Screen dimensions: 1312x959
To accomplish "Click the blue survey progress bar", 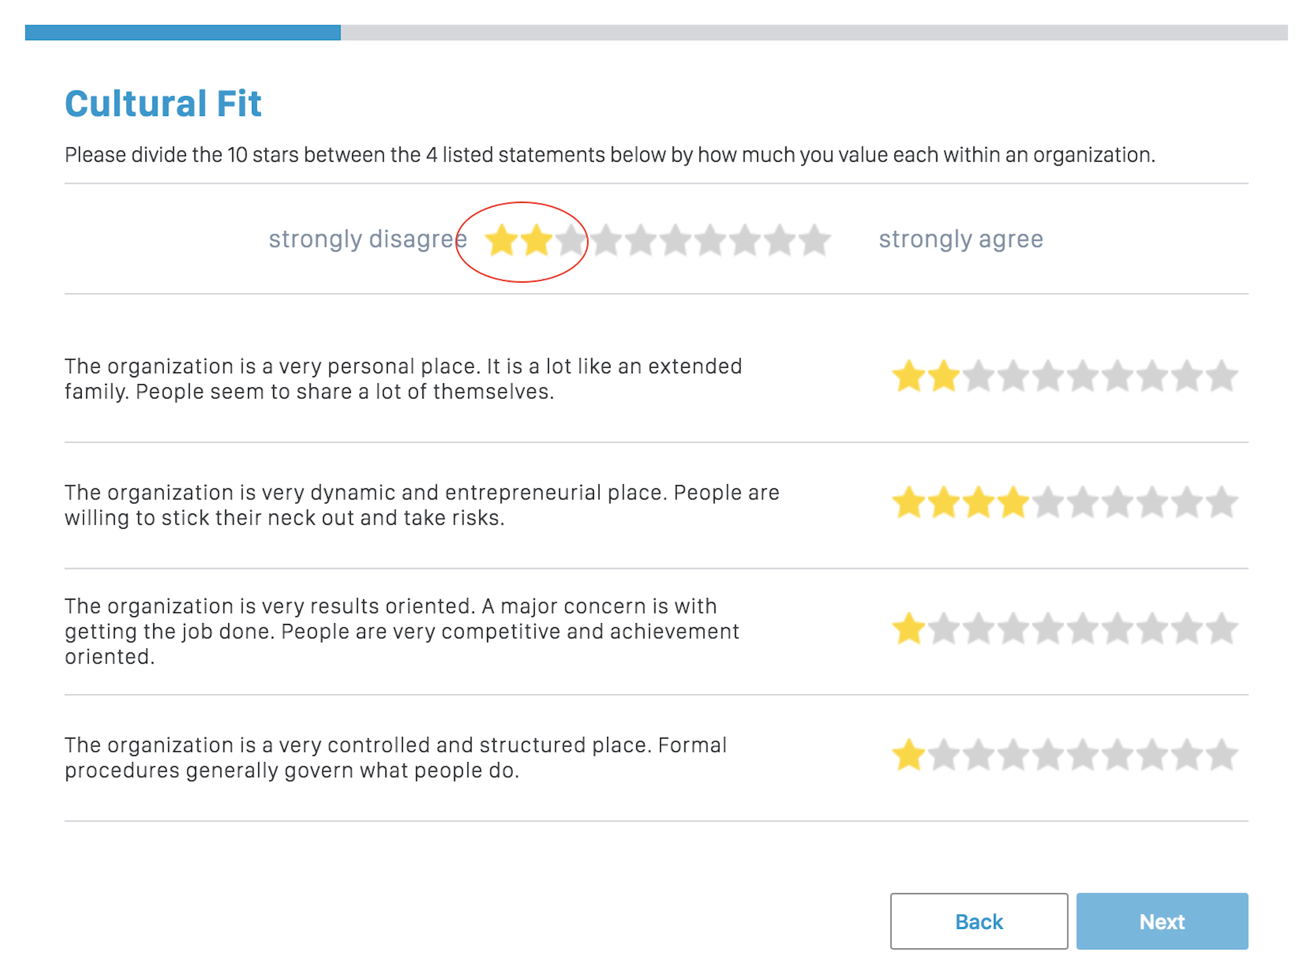I will [x=183, y=33].
